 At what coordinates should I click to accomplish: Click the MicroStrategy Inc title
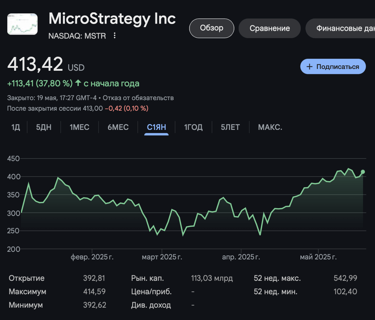pos(112,19)
